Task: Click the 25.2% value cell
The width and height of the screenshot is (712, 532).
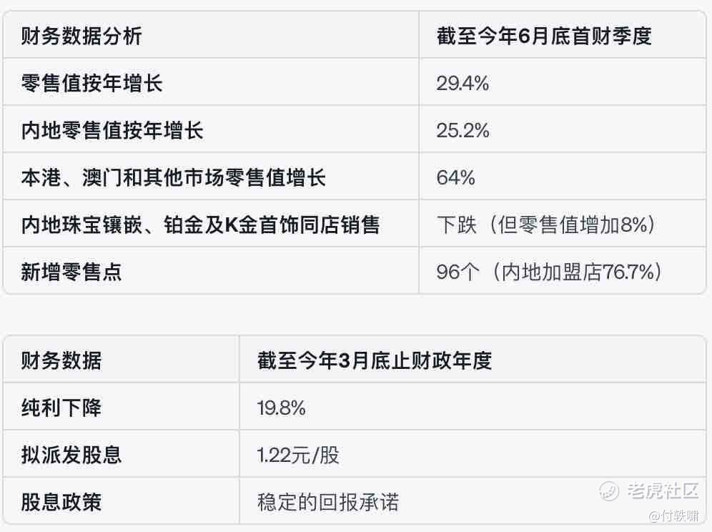Action: click(463, 130)
